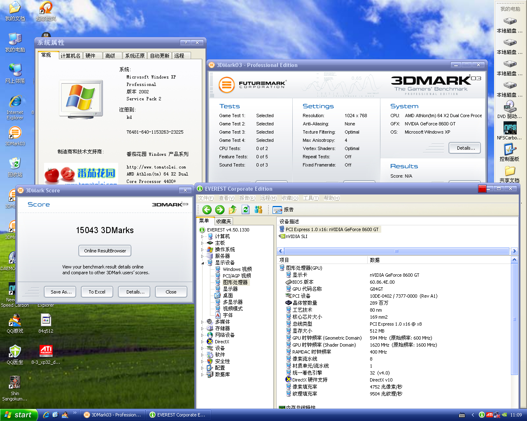527x421 pixels.
Task: Select the Shin Sangokum... desktop icon
Action: click(x=15, y=389)
